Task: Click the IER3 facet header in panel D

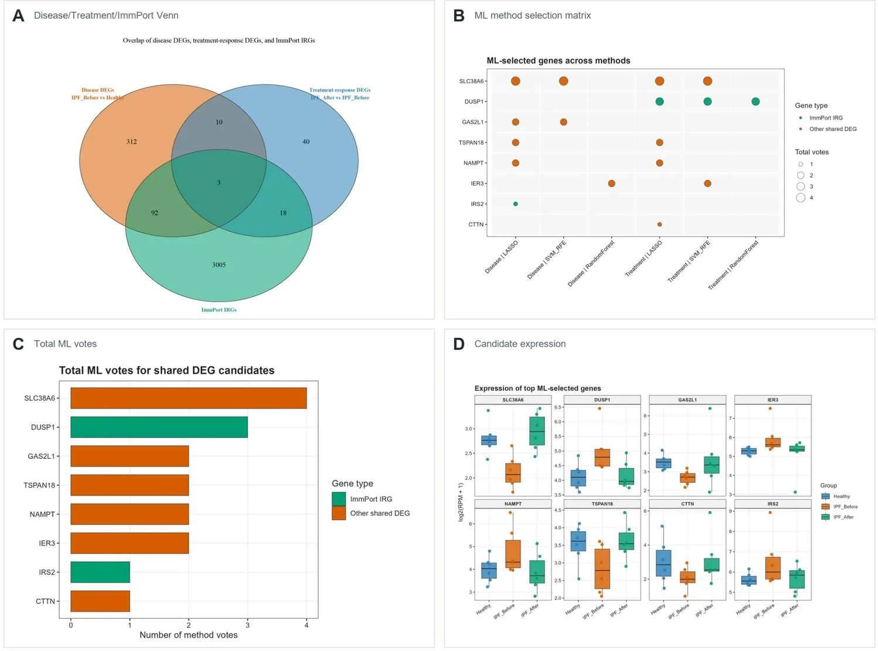Action: click(x=773, y=400)
